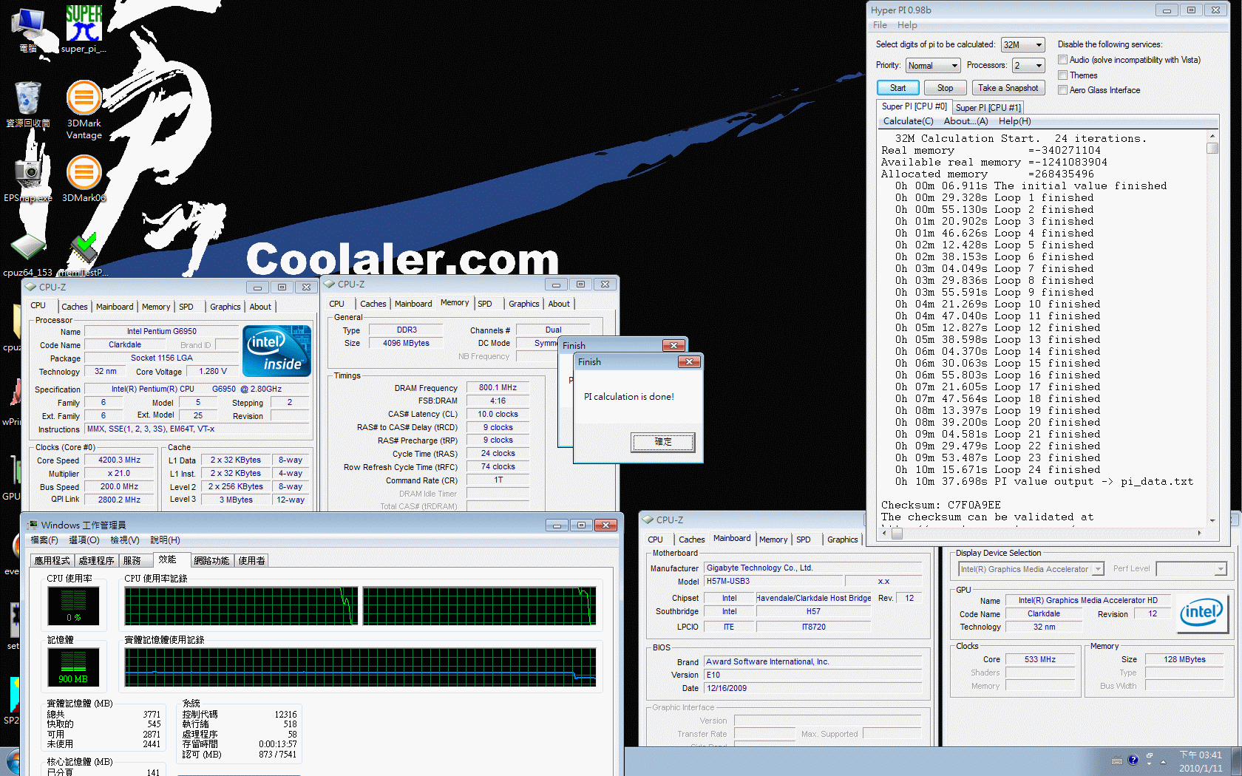Click the Stop button in Hyper PI
The height and width of the screenshot is (776, 1242).
945,88
